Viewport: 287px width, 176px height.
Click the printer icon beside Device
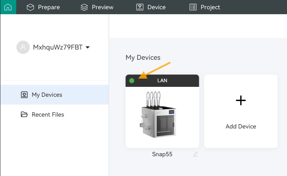tap(140, 7)
